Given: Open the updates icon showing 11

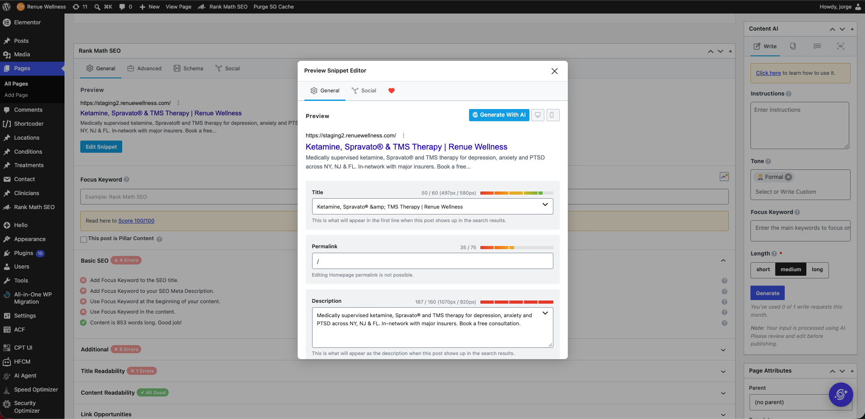Looking at the screenshot, I should (80, 7).
